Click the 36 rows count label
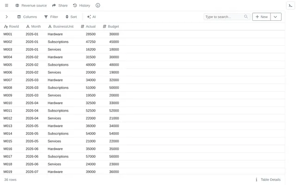The height and width of the screenshot is (185, 296). 10,179
